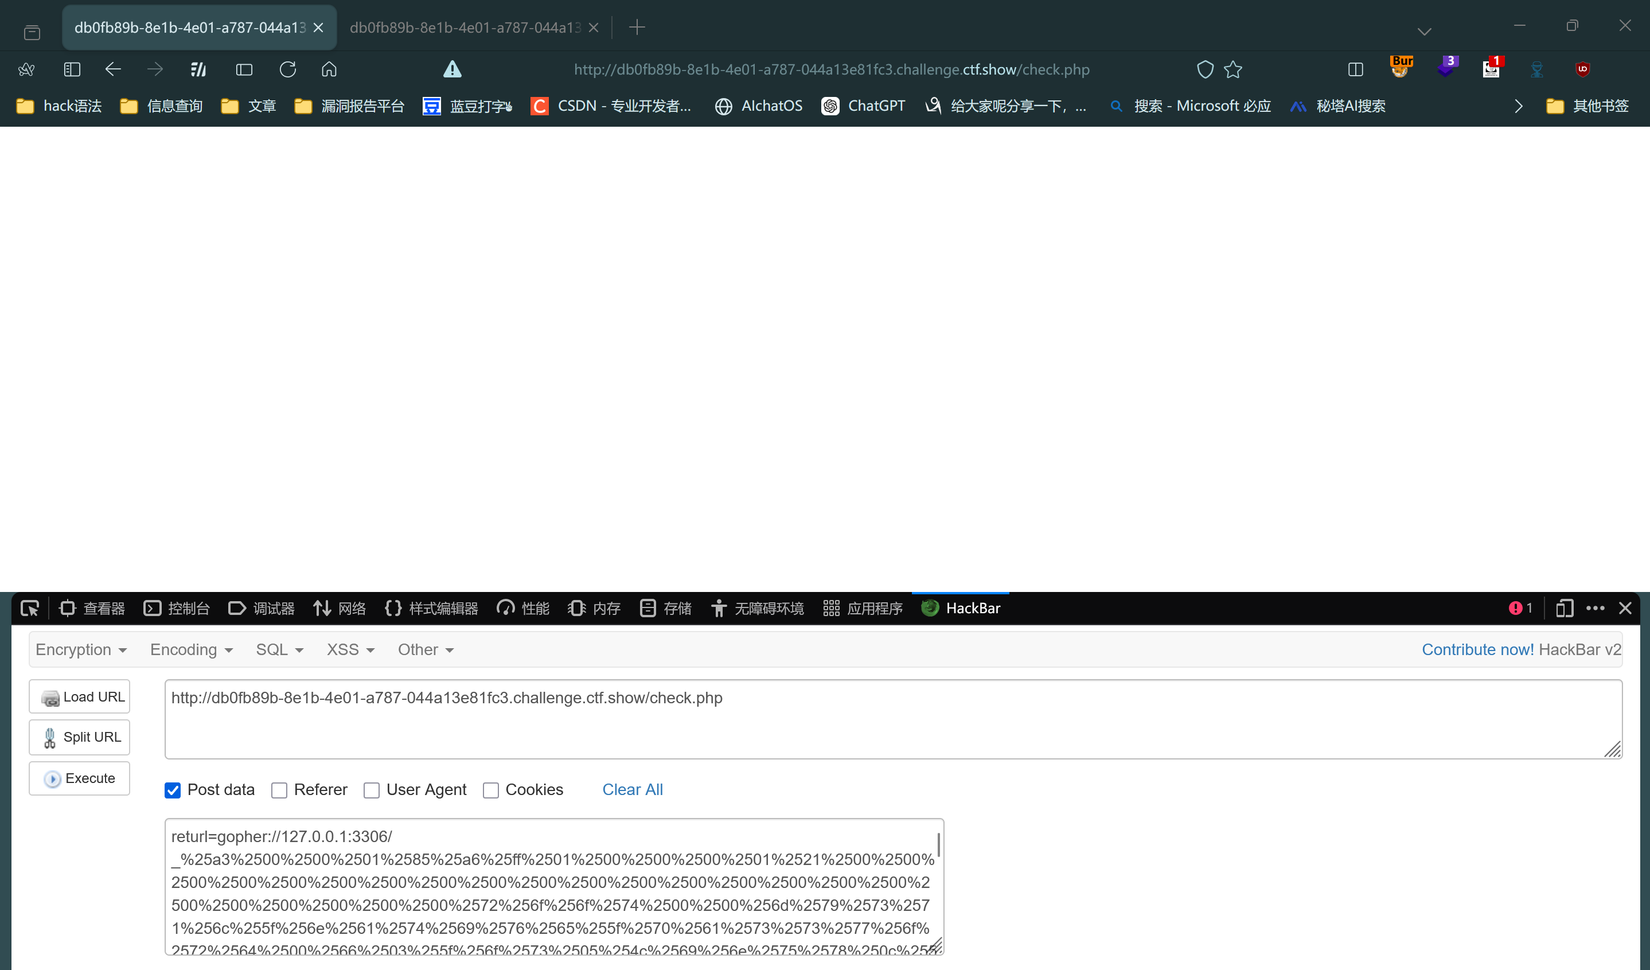Open the SQL dropdown in HackBar
The image size is (1650, 970).
pyautogui.click(x=279, y=650)
